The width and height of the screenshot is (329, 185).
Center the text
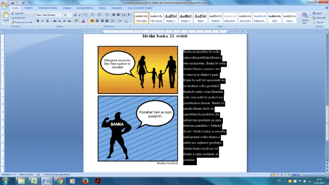(x=97, y=21)
